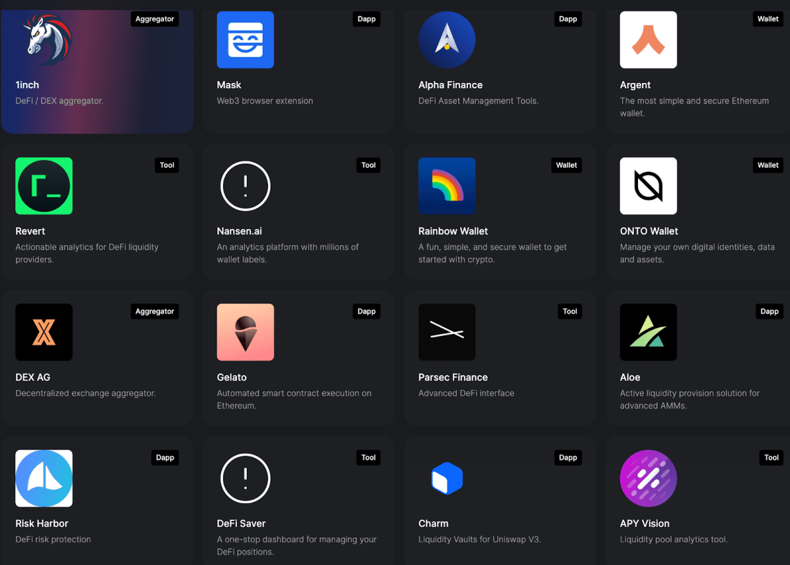Image resolution: width=790 pixels, height=565 pixels.
Task: Open the DEX AG title
Action: pyautogui.click(x=33, y=377)
